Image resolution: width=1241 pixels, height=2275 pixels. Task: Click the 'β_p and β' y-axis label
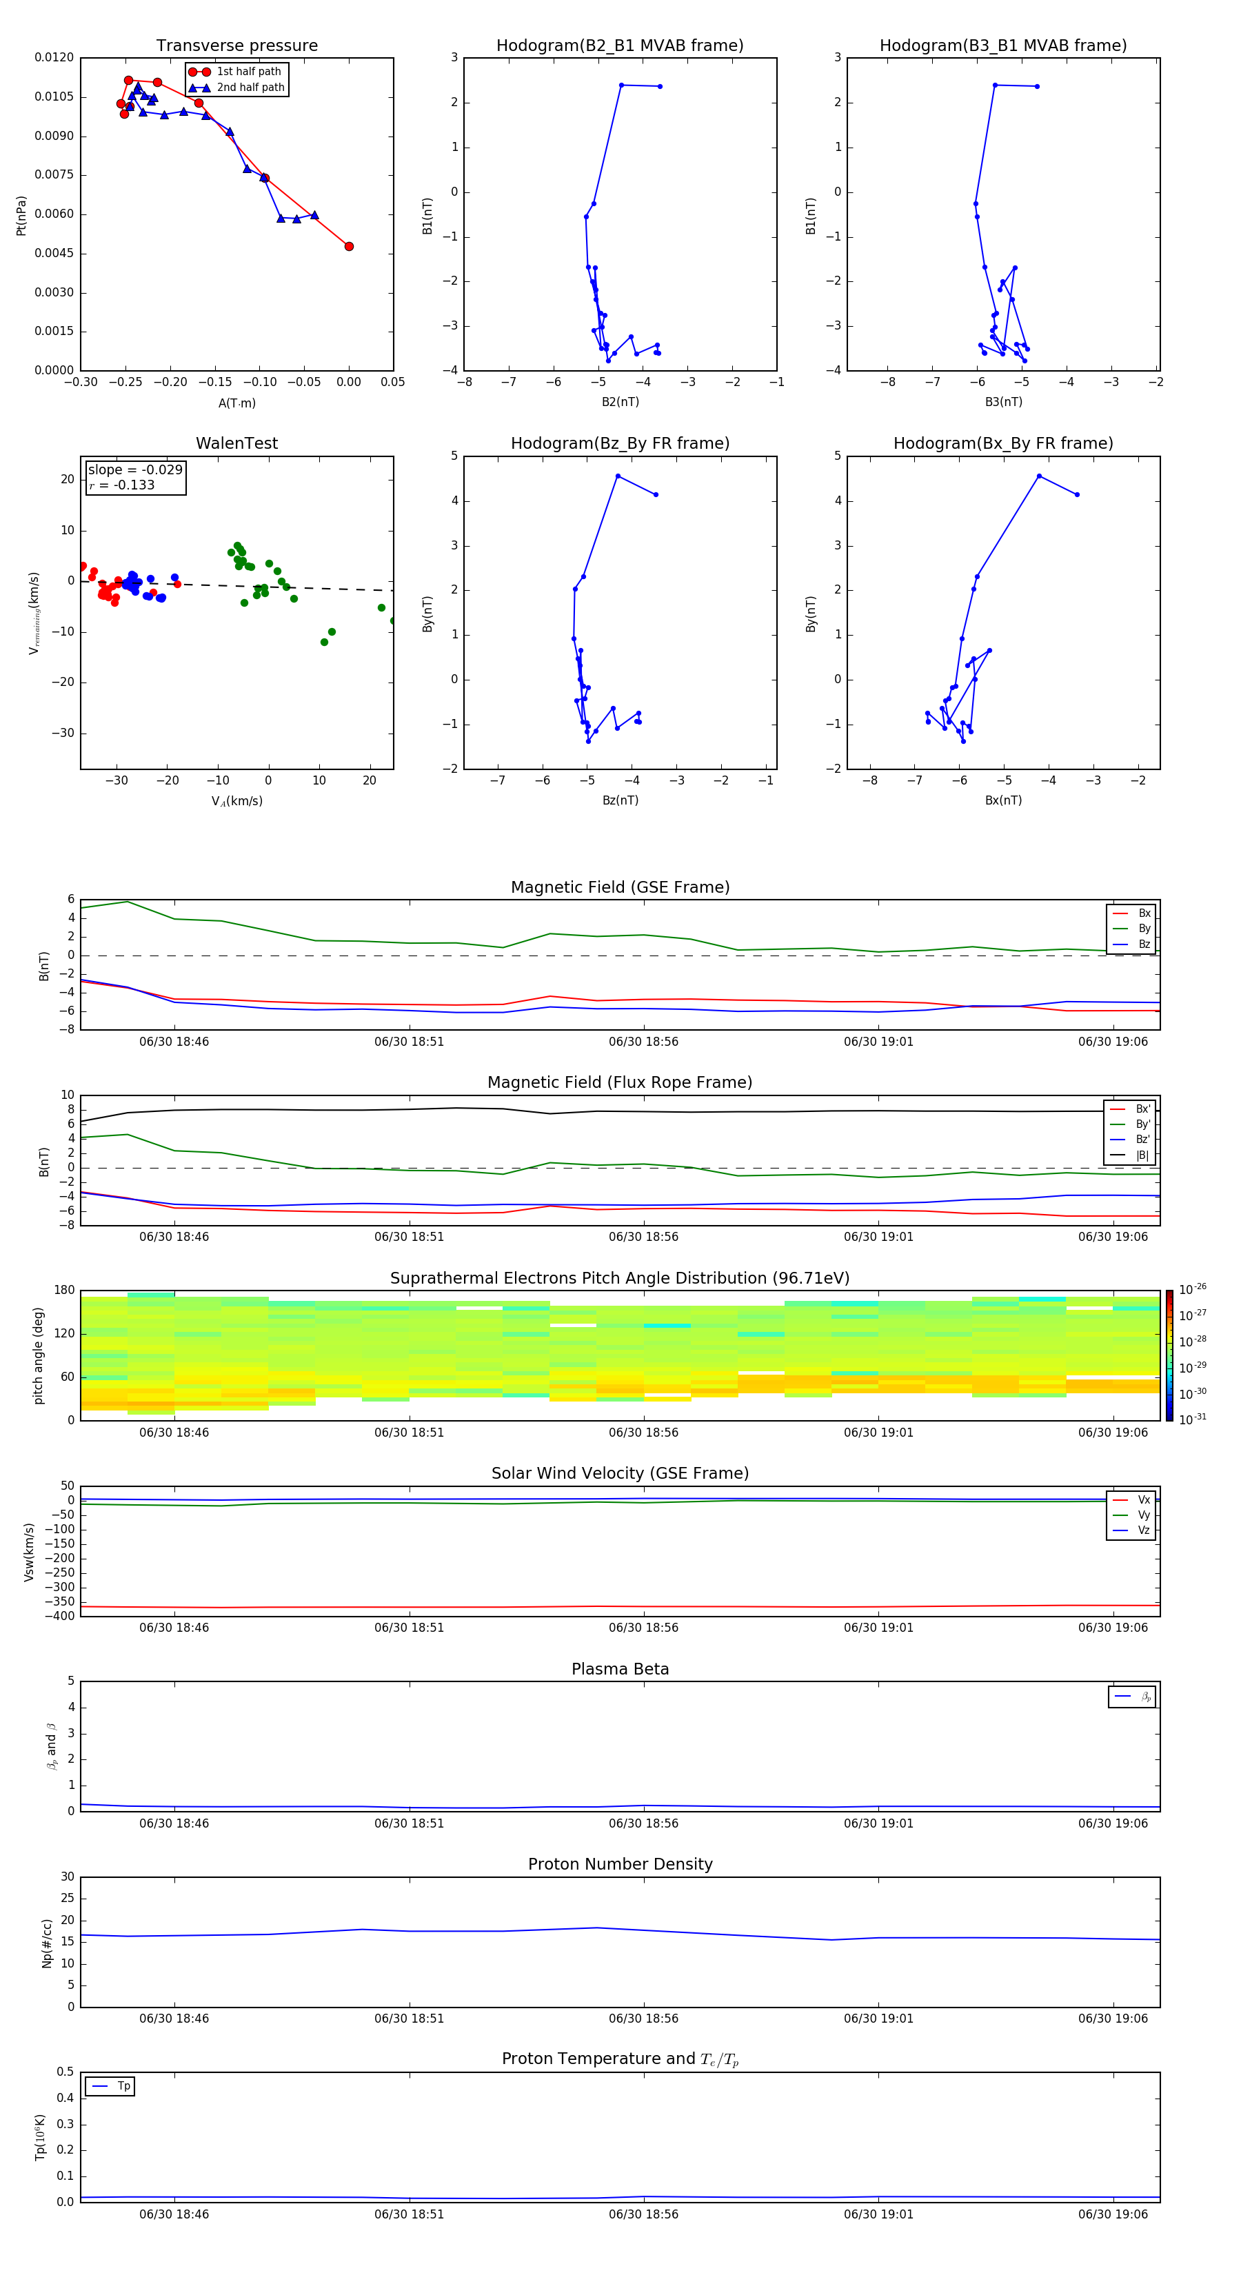coord(51,1747)
